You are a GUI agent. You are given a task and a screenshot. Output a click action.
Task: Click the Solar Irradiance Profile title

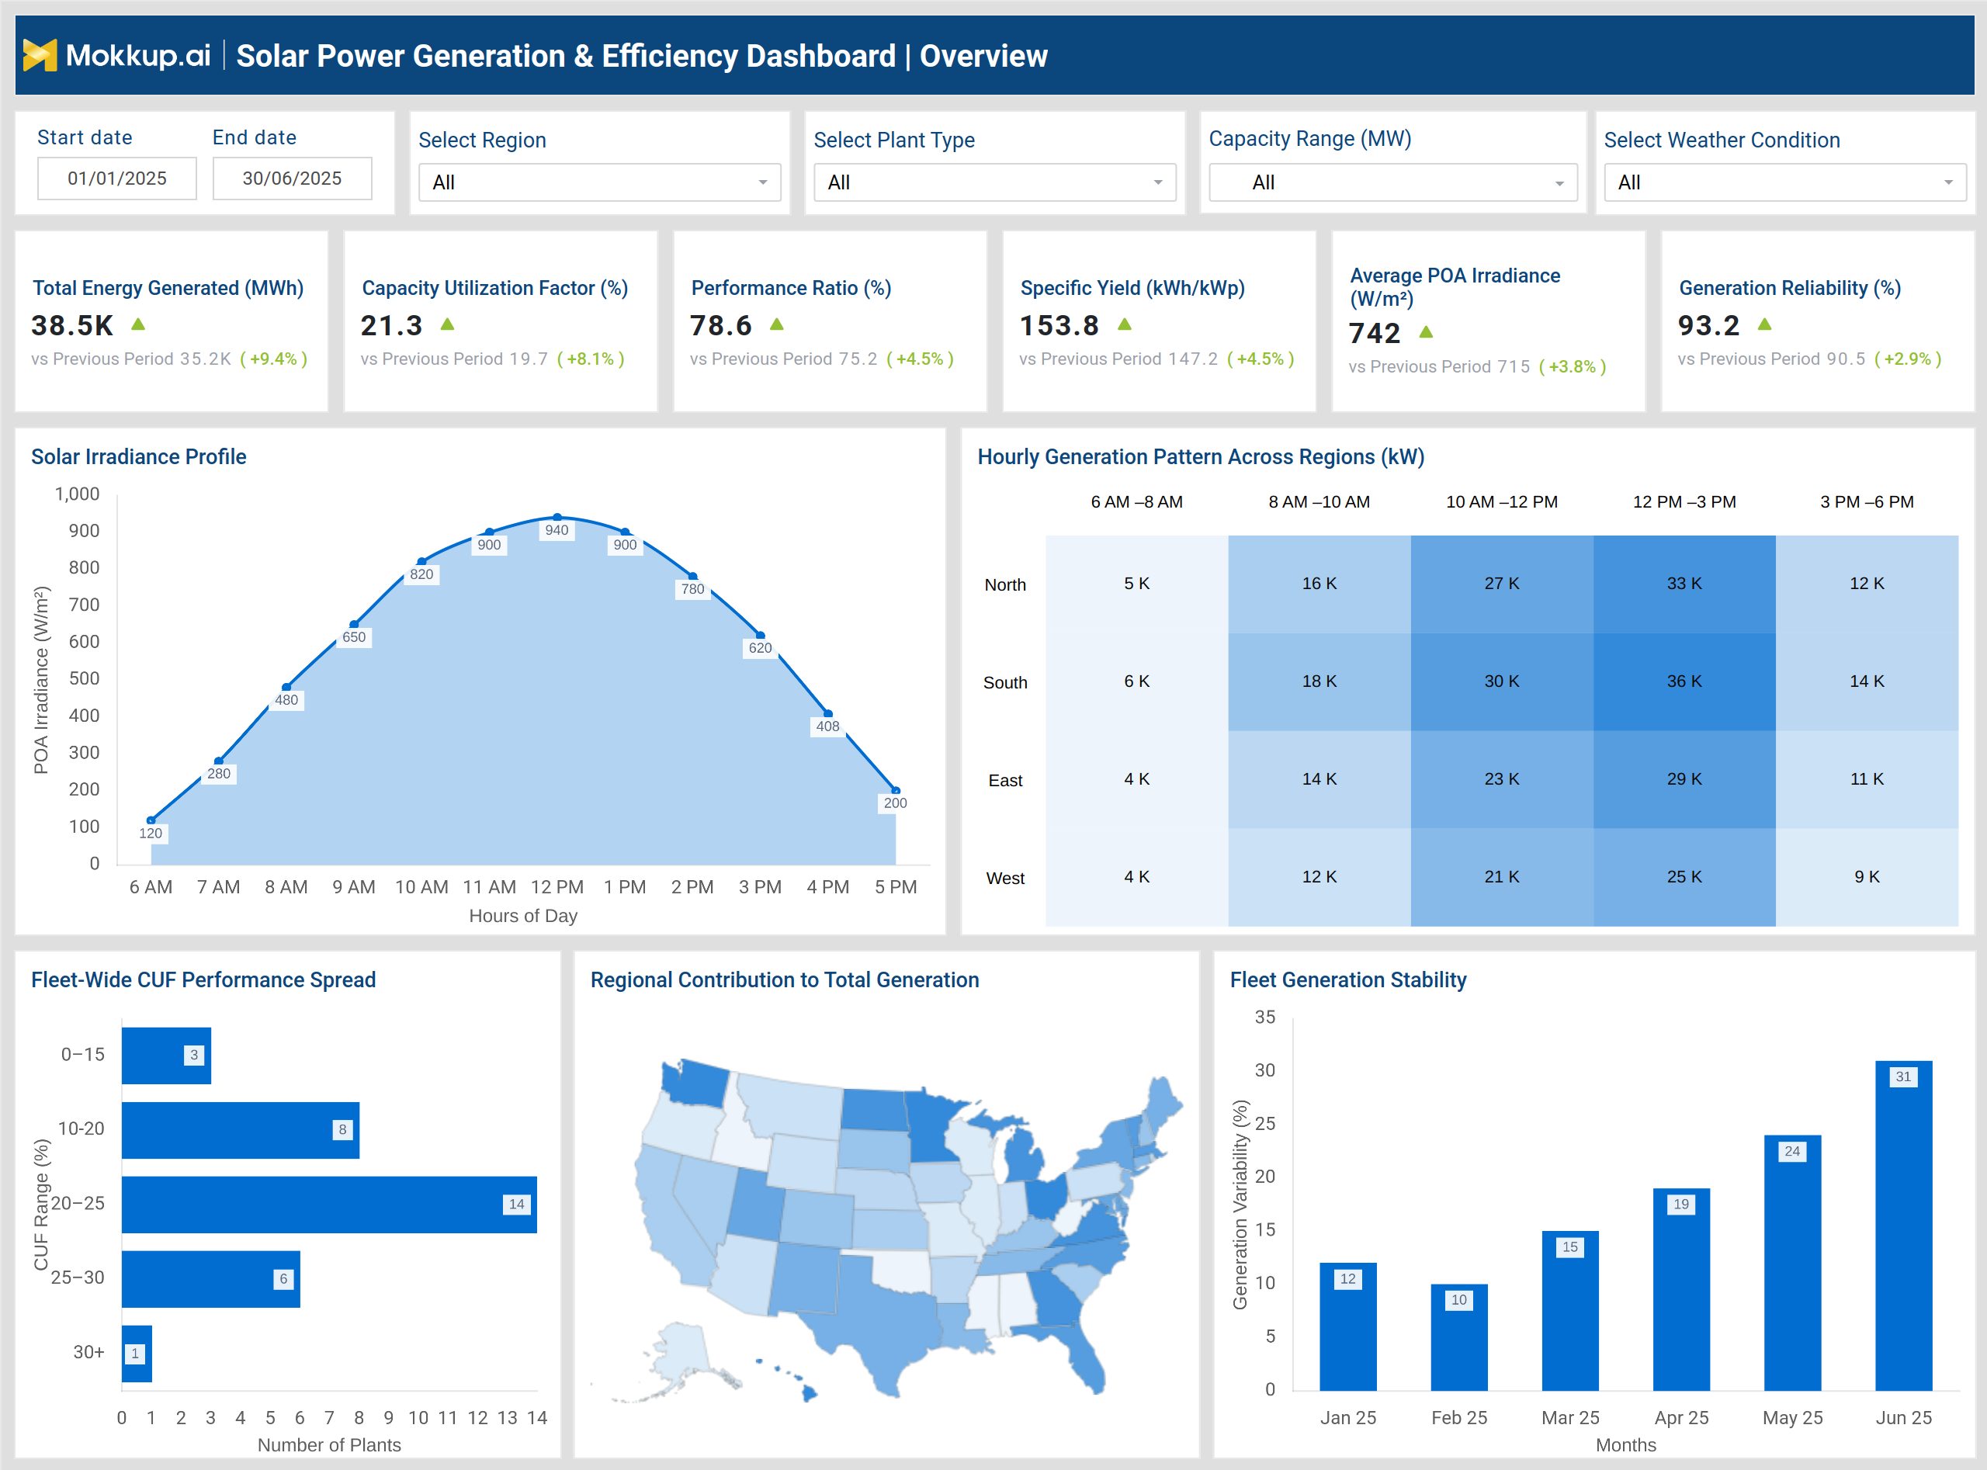click(x=139, y=456)
